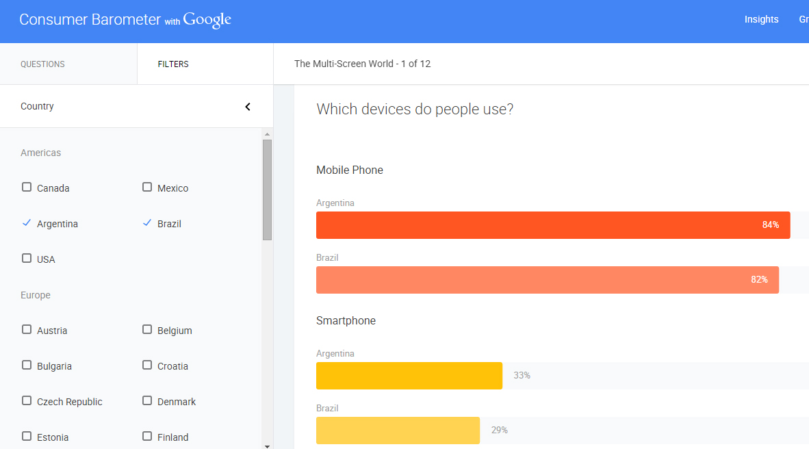Click the Consumer Barometer with Google logo
Image resolution: width=809 pixels, height=449 pixels.
coord(125,20)
